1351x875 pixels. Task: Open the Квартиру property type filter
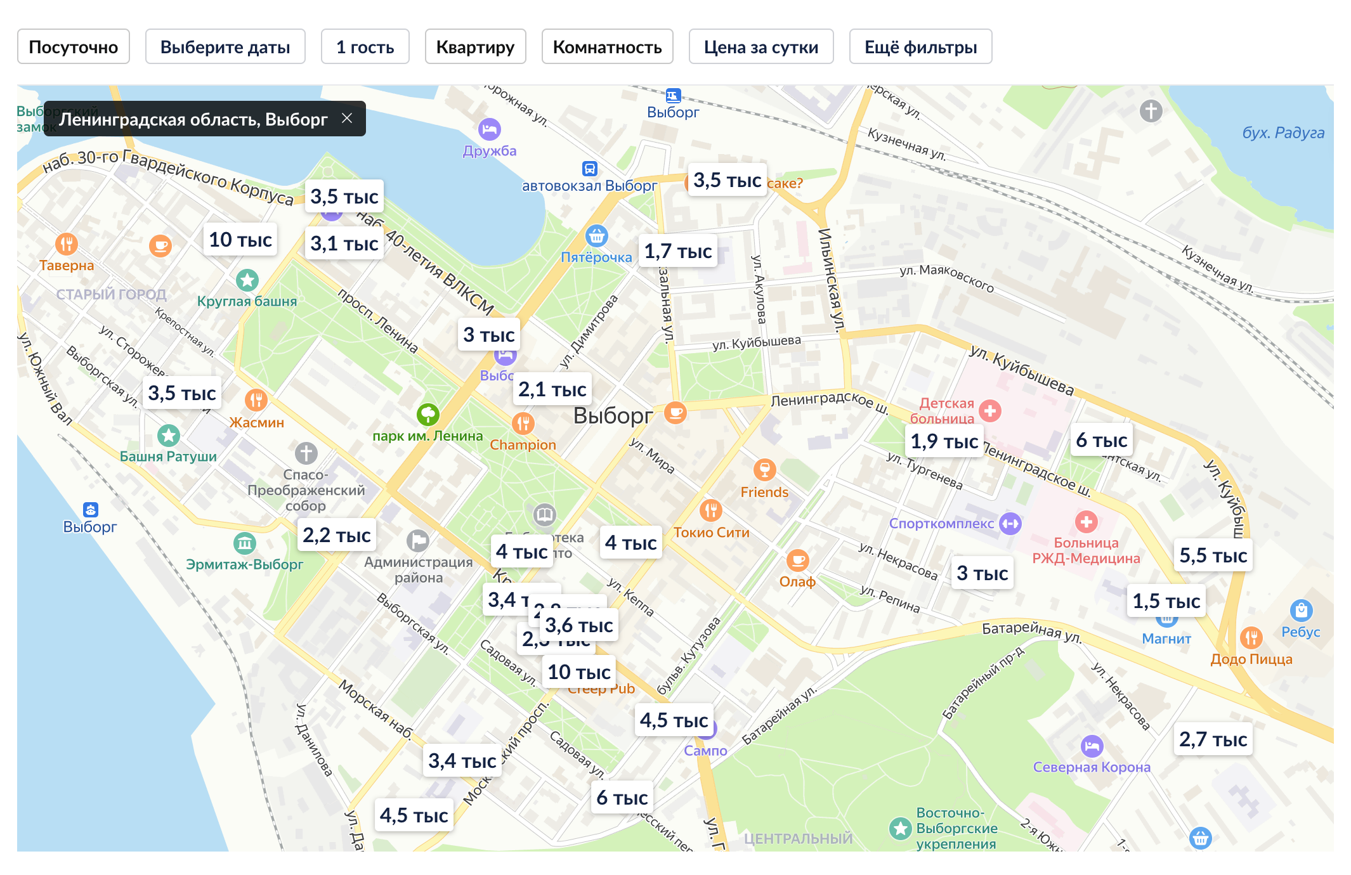point(476,46)
